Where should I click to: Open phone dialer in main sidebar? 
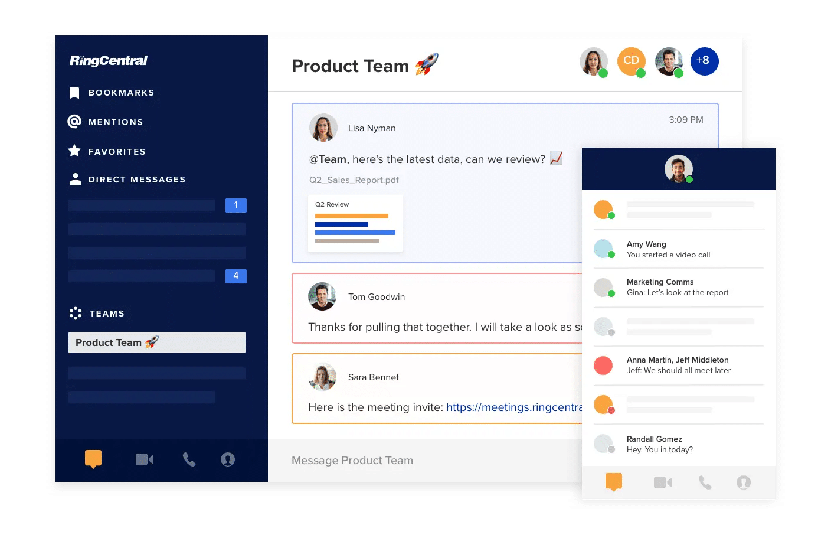[x=189, y=459]
